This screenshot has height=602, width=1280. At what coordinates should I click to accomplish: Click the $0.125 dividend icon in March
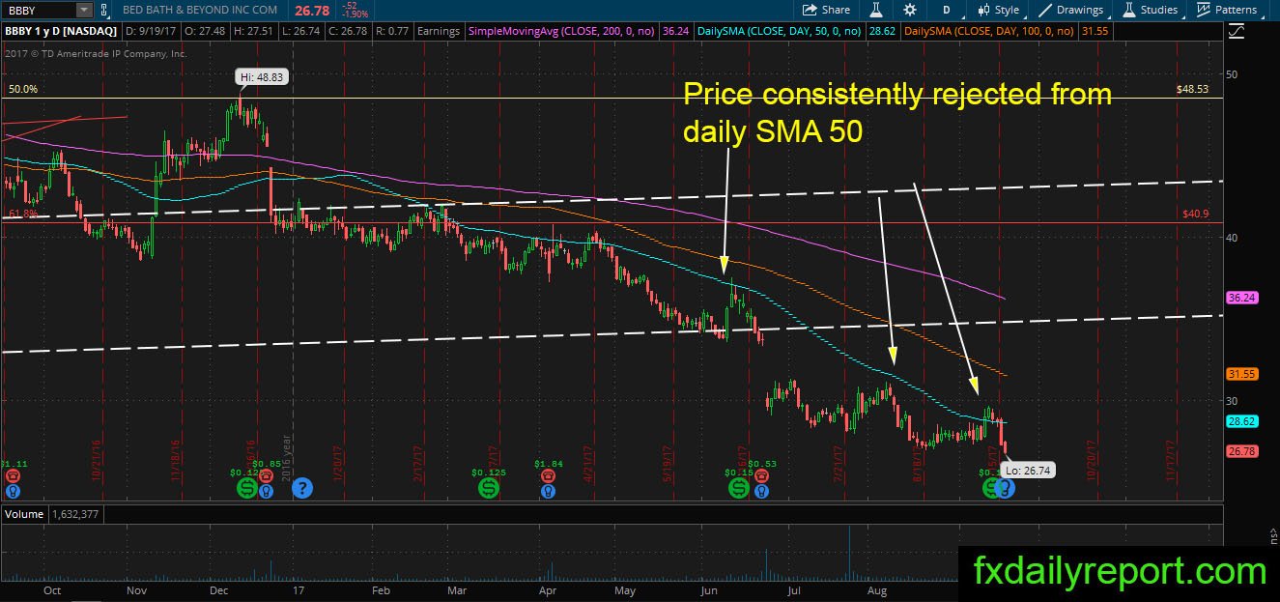coord(489,489)
